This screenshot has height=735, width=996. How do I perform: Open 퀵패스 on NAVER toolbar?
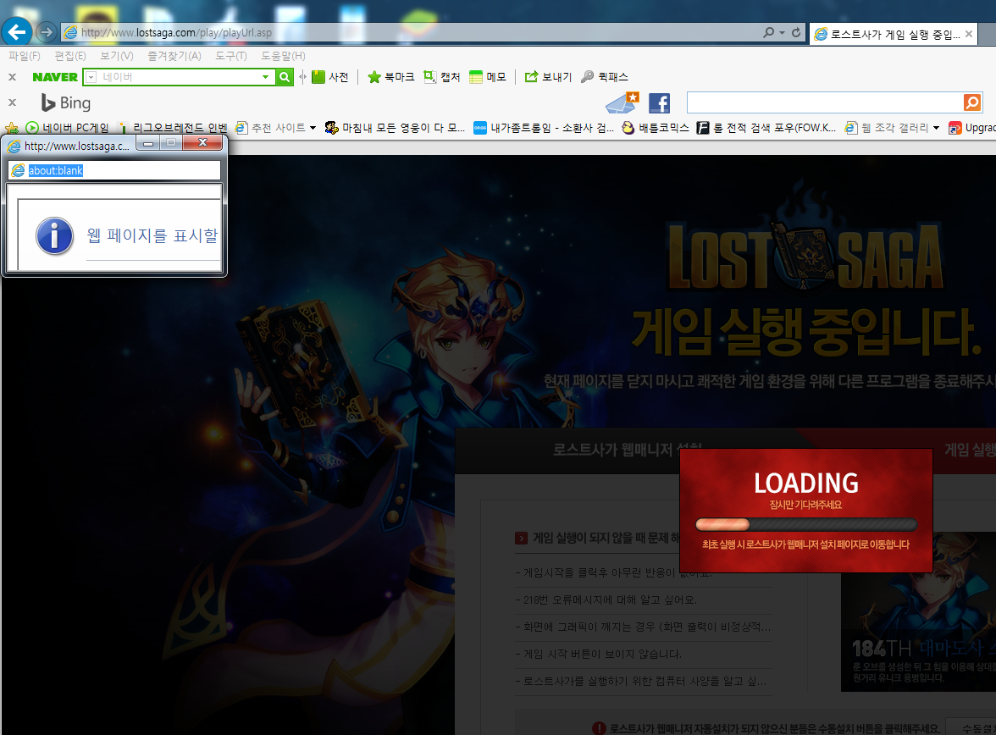605,77
